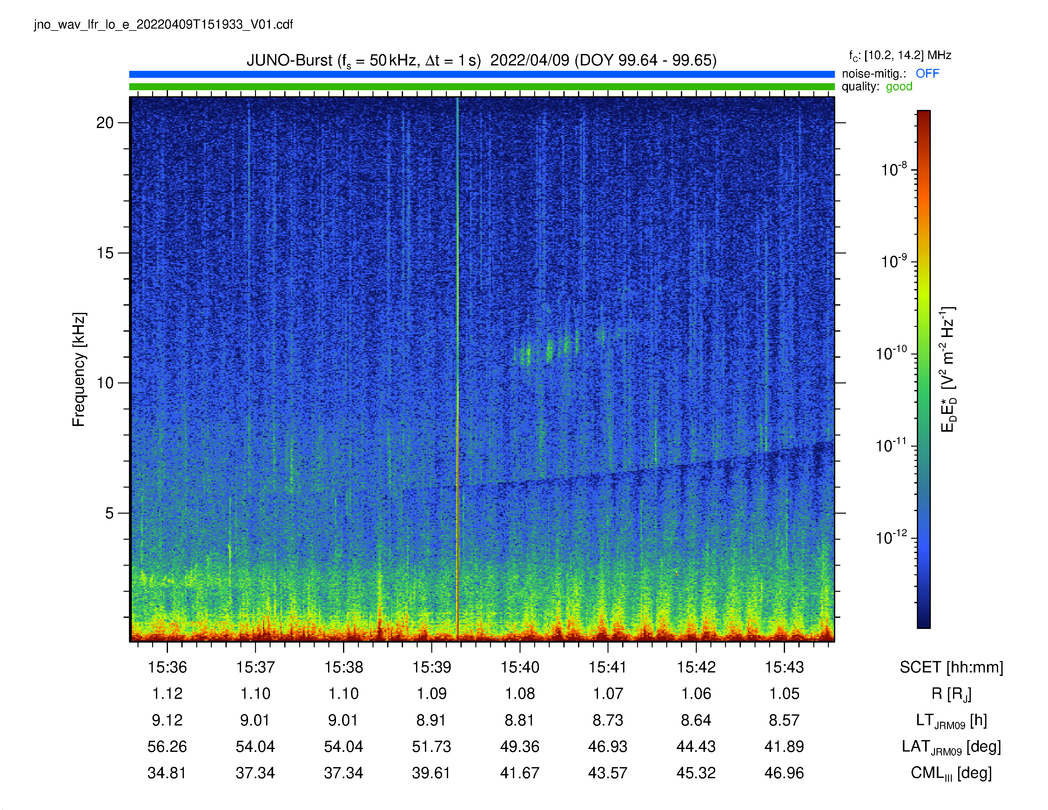The image size is (1048, 810).
Task: Click the SCET [hh:mm] axis legend
Action: [951, 667]
